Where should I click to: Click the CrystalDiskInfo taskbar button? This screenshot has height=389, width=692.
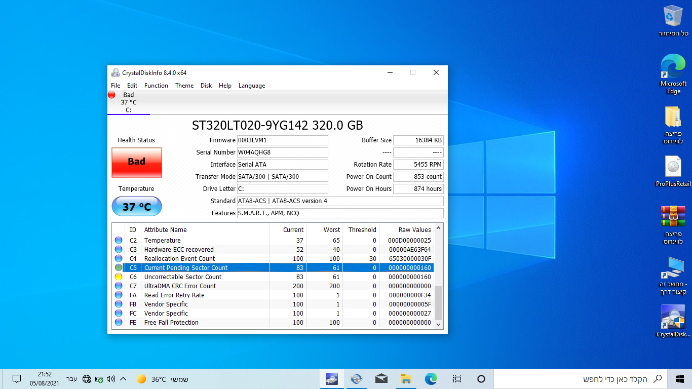click(332, 378)
